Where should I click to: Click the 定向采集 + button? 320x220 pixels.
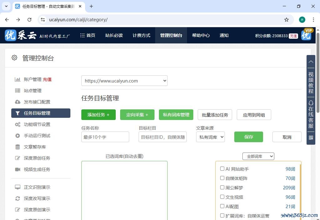coord(137,115)
